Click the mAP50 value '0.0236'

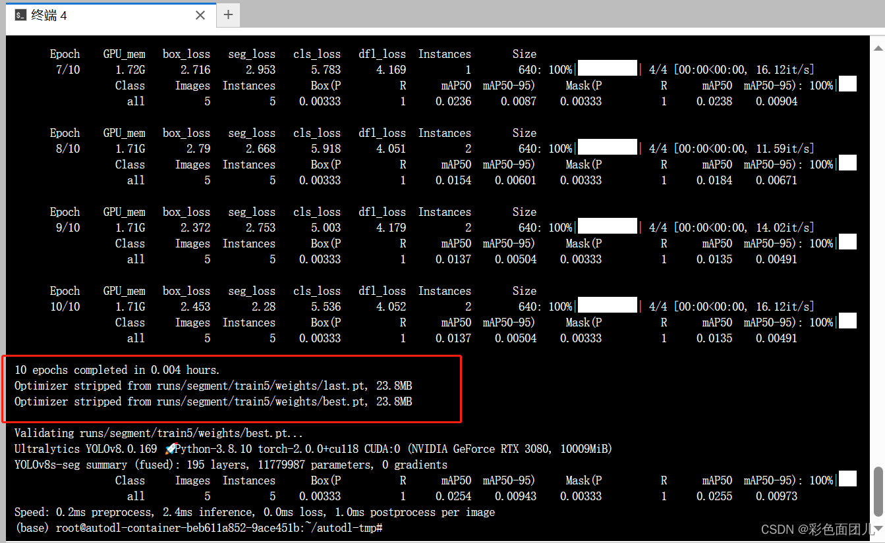click(x=454, y=101)
